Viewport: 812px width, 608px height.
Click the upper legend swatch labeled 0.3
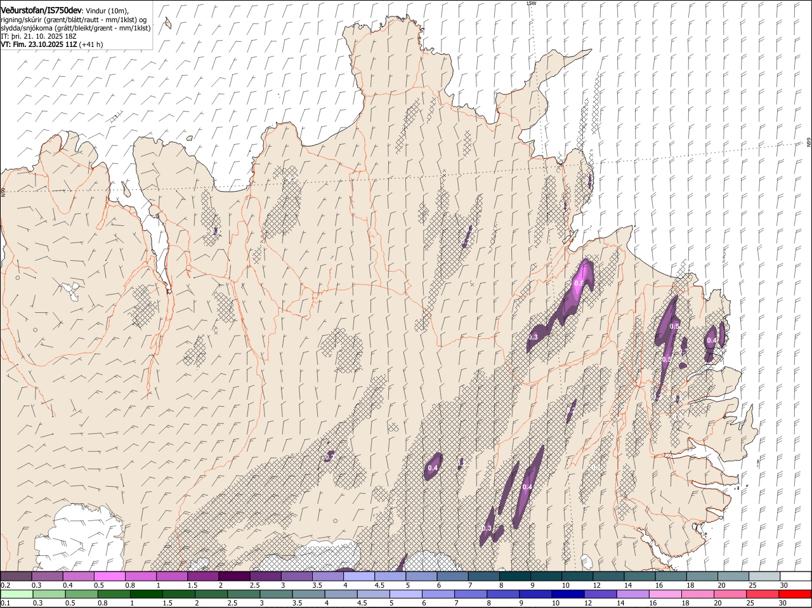(48, 576)
